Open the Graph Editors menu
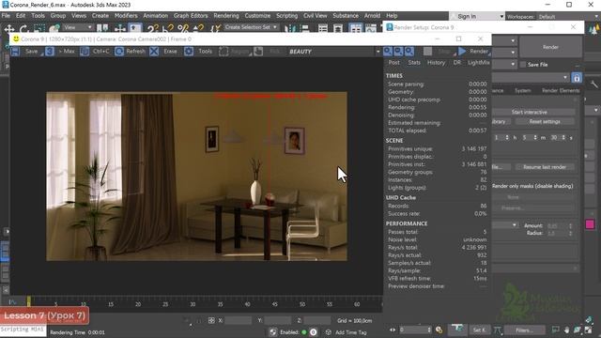The width and height of the screenshot is (601, 338). [191, 16]
